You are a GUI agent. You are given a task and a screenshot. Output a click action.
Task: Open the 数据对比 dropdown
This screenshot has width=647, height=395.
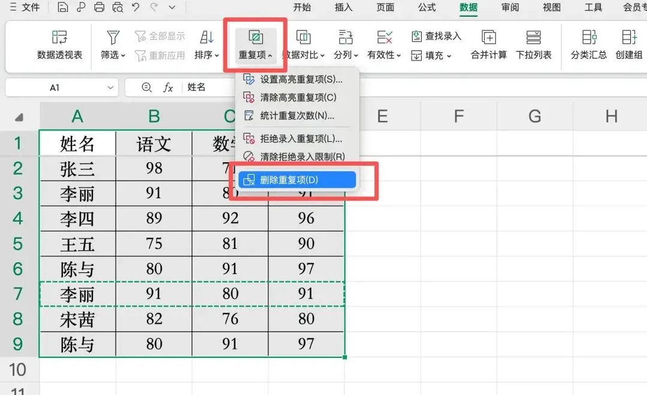pos(304,44)
